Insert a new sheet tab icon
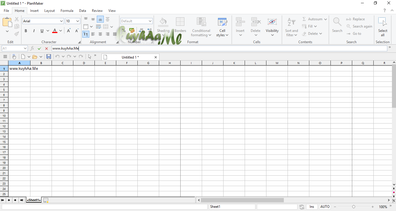 [46, 200]
